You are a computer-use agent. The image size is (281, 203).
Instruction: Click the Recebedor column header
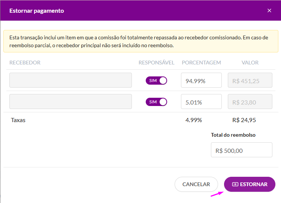(25, 63)
